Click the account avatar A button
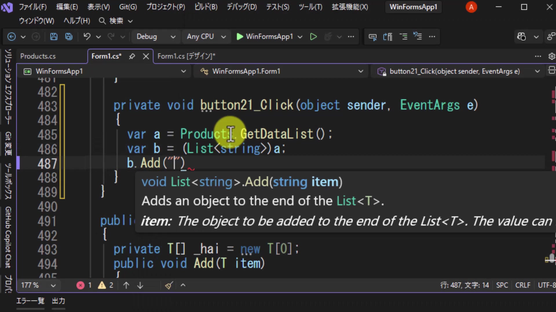This screenshot has width=556, height=312. pos(471,7)
